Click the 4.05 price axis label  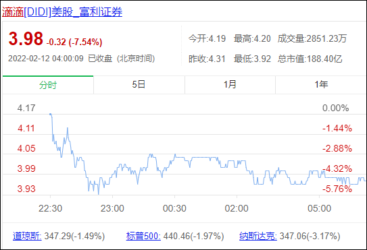coord(26,148)
